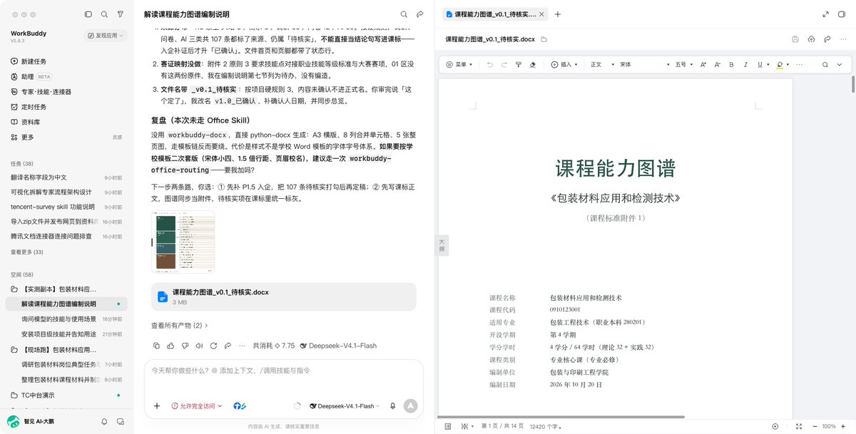Open 资料库 in the sidebar

click(26, 121)
